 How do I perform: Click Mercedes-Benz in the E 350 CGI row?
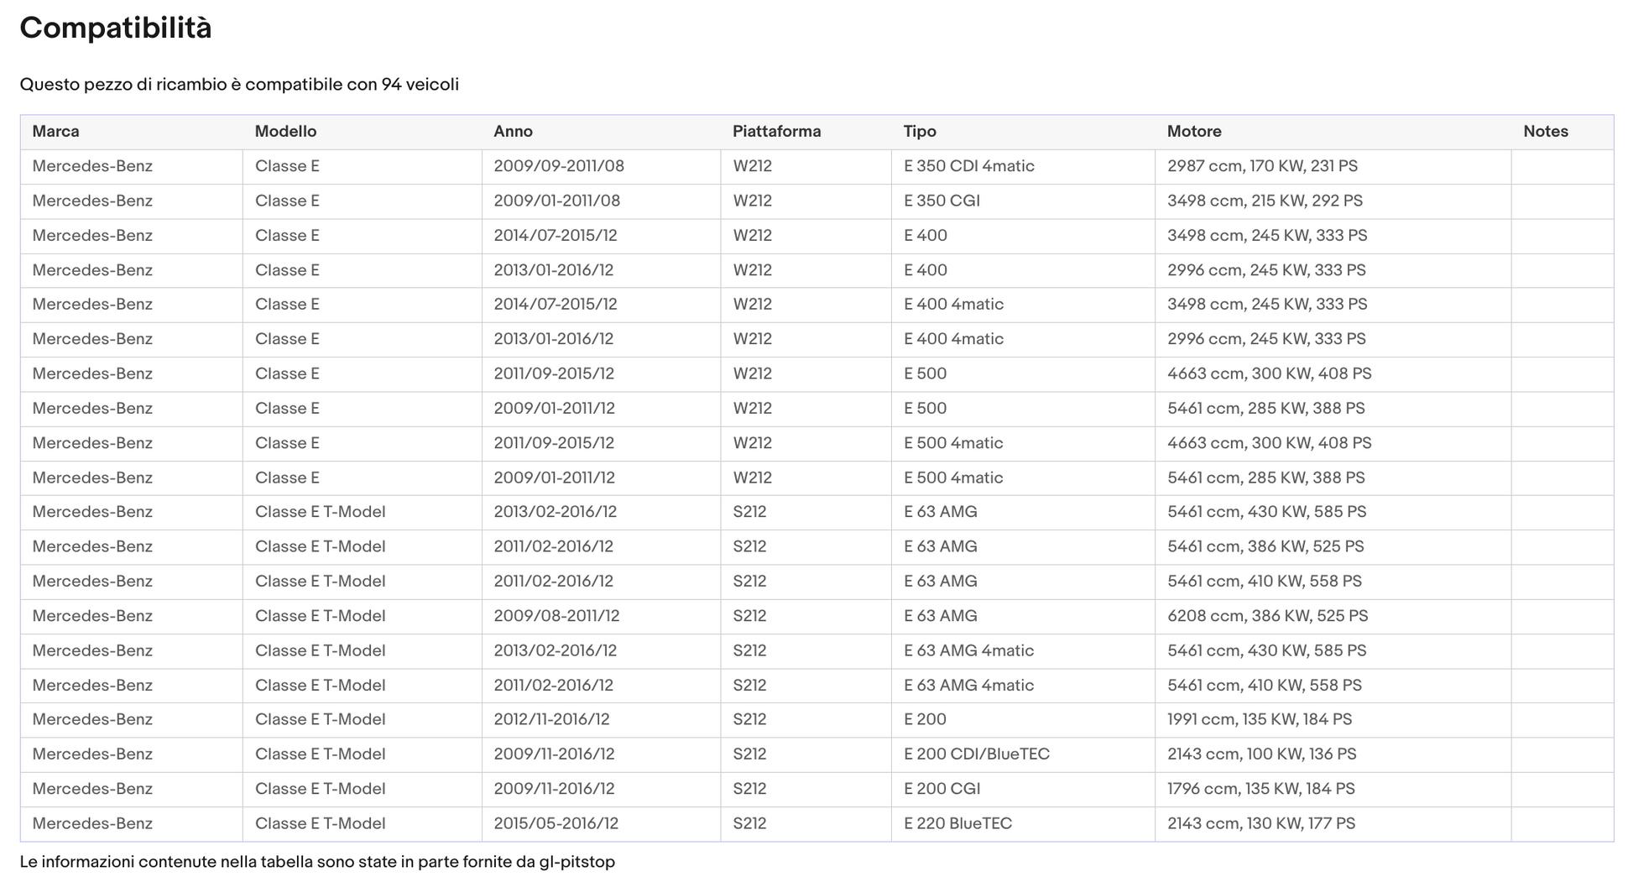point(92,201)
